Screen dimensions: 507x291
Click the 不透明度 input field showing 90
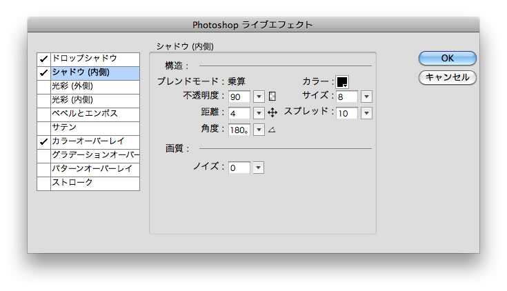pyautogui.click(x=240, y=97)
